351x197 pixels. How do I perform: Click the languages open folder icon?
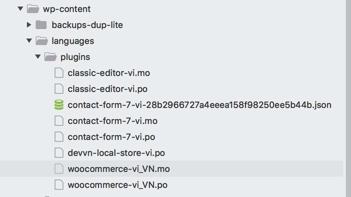[42, 41]
